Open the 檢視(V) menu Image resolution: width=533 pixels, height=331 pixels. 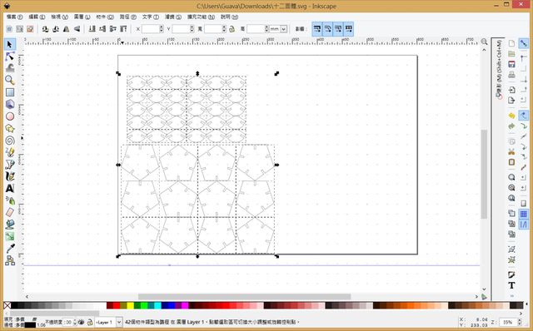(x=59, y=17)
